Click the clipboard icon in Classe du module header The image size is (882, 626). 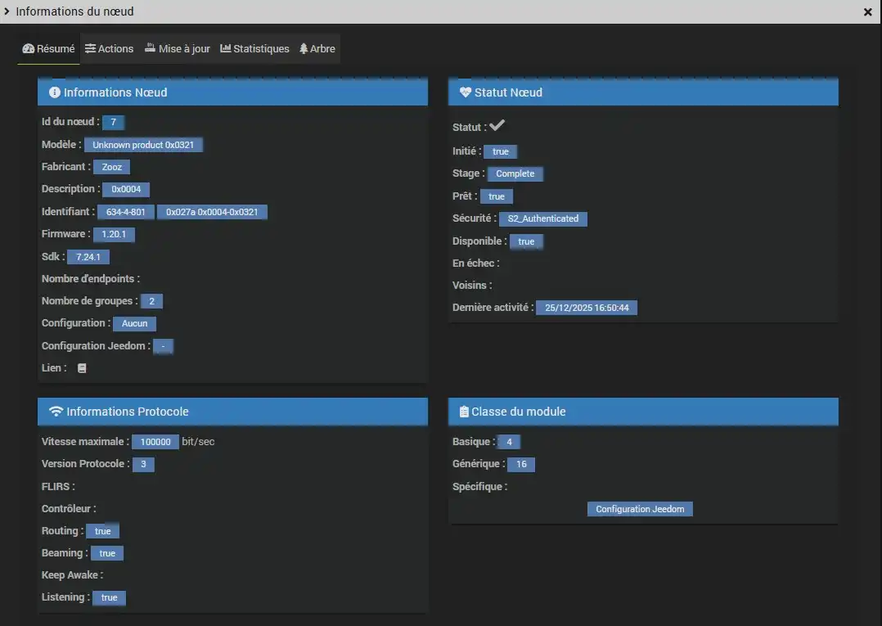[464, 412]
